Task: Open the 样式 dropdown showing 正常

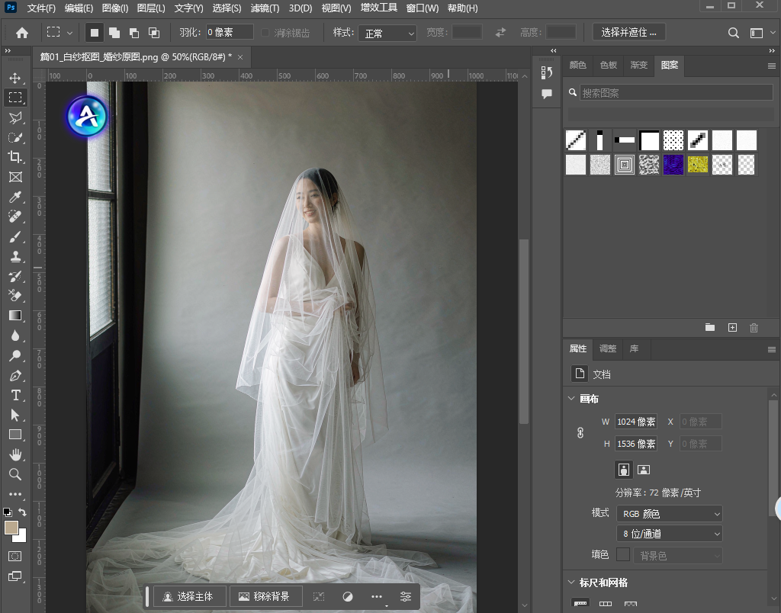Action: click(388, 33)
